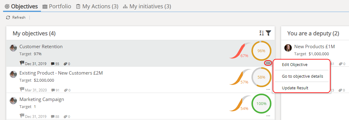Click the attachment paperclip on Customer Retention
This screenshot has width=349, height=120.
click(x=66, y=64)
